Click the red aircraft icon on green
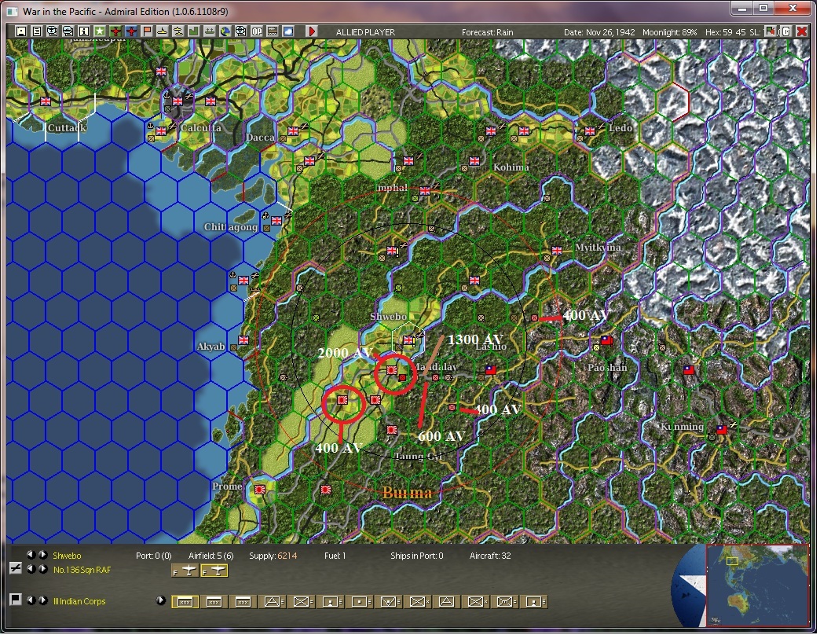The image size is (820, 635). pyautogui.click(x=115, y=31)
